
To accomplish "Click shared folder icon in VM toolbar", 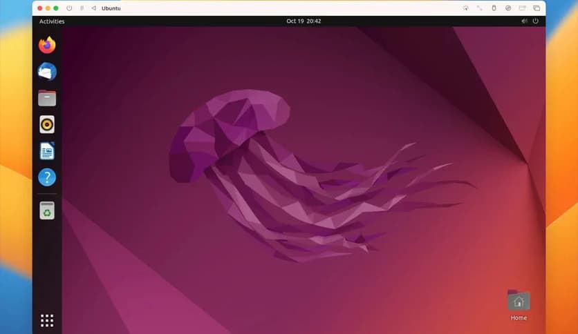I will pos(523,8).
